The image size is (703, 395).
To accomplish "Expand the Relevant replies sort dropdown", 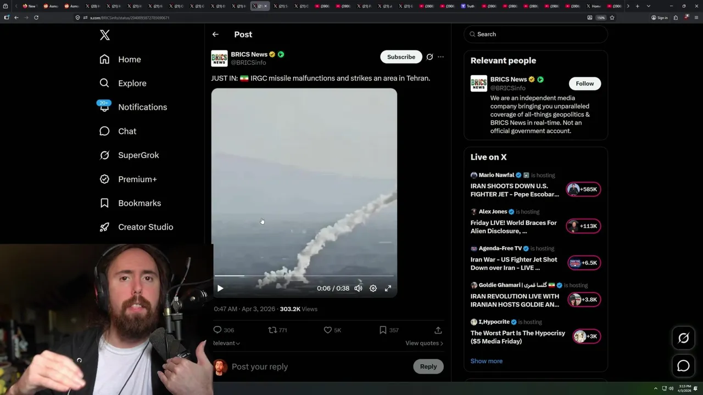I will (226, 343).
